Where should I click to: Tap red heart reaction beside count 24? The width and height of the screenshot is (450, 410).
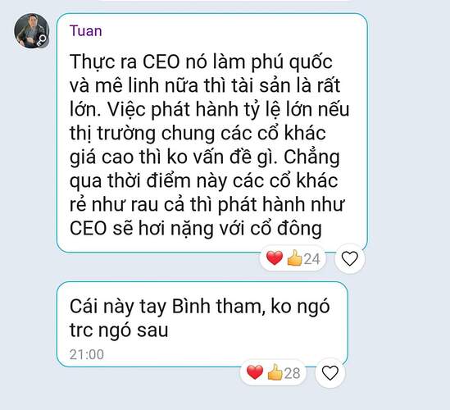coord(275,258)
